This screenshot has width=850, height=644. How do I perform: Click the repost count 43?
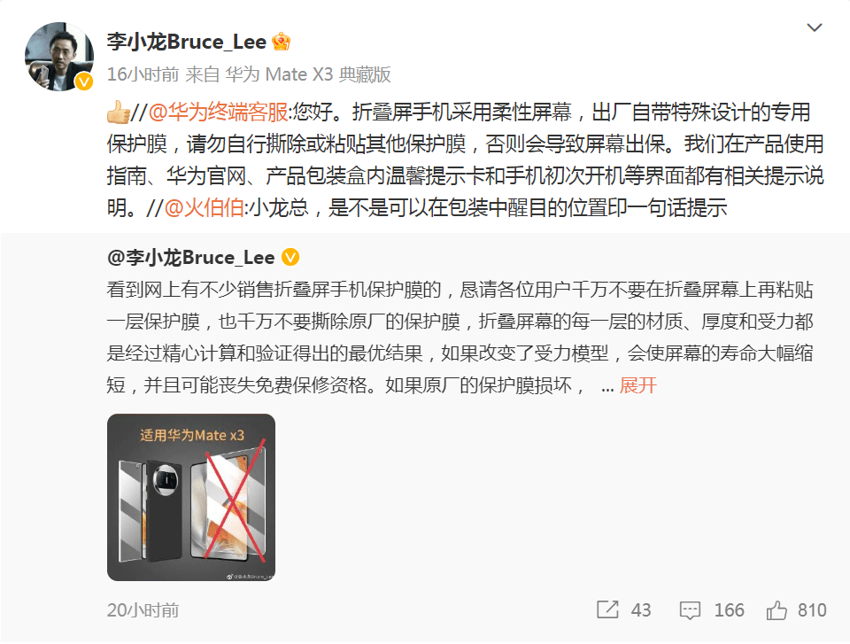641,610
